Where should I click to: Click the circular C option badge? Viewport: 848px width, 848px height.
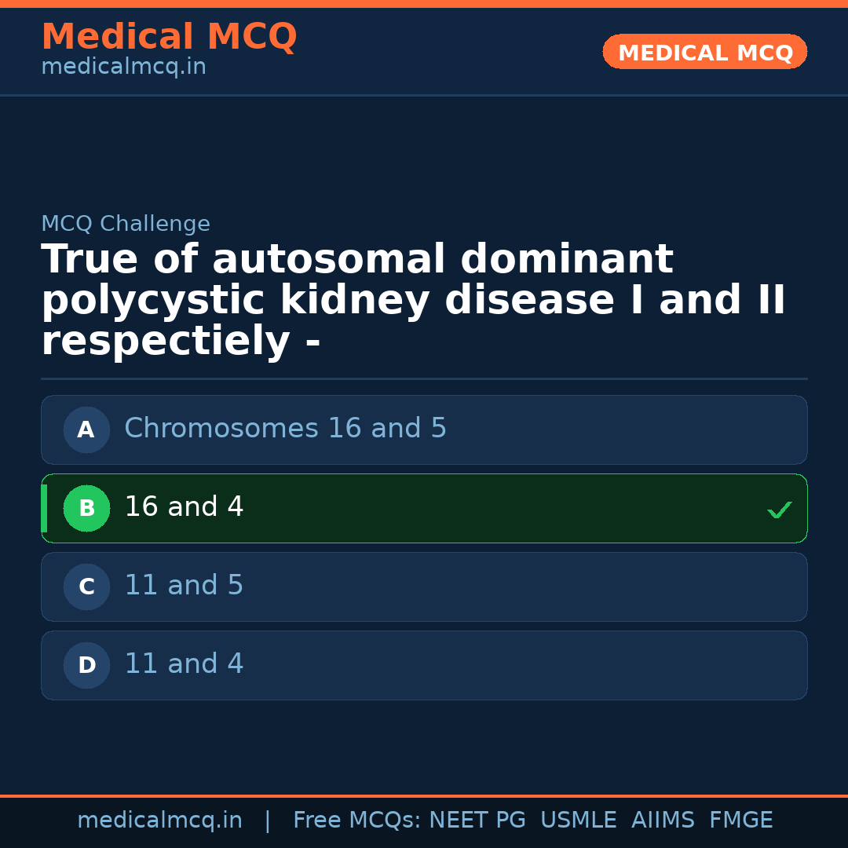point(86,587)
